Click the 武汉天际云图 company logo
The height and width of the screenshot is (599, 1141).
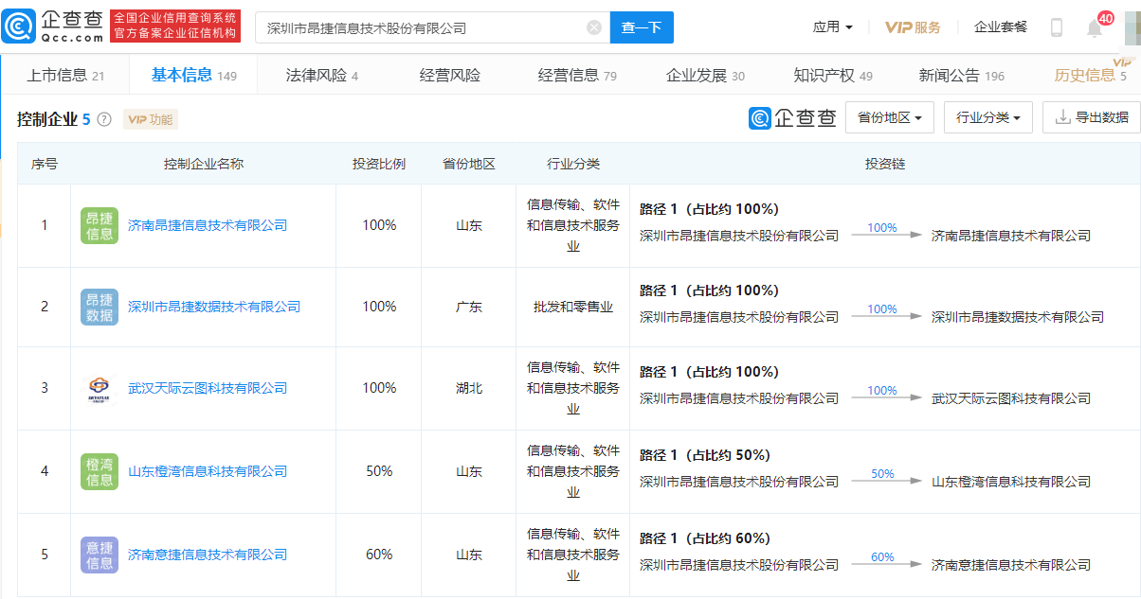click(x=100, y=389)
